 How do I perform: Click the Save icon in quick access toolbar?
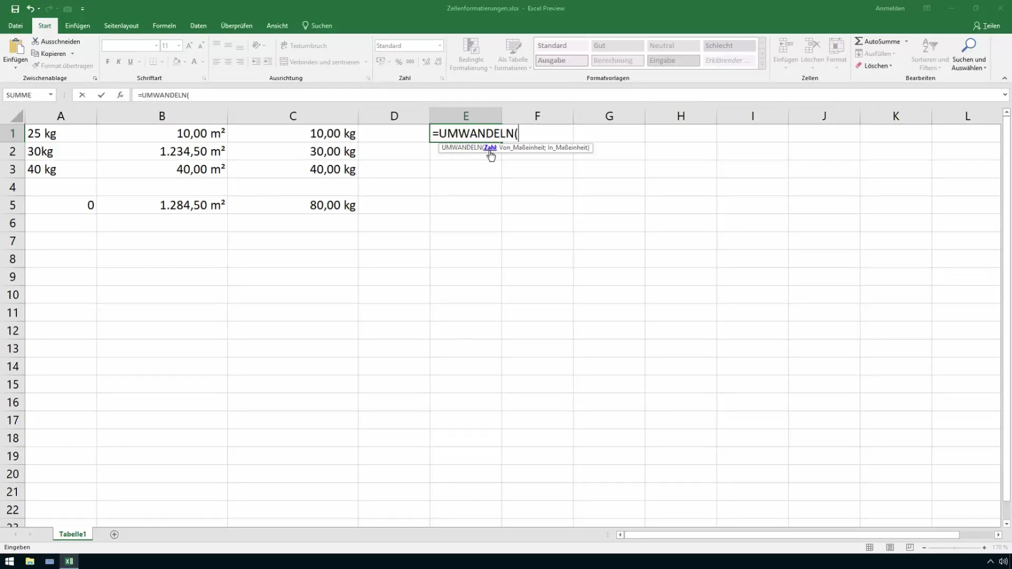point(15,9)
